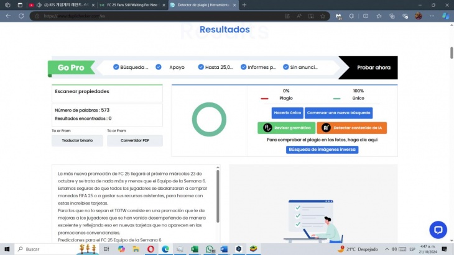
Task: Add the page to favorites with the star
Action: [x=323, y=16]
